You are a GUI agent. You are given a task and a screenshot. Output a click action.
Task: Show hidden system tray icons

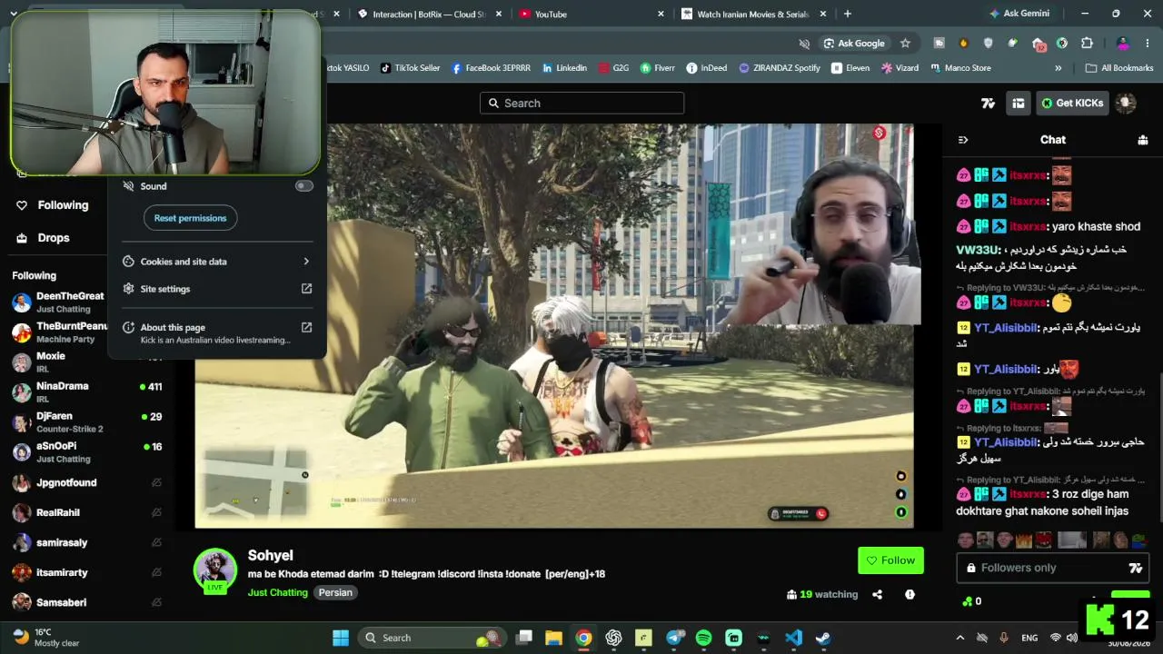[x=959, y=638]
